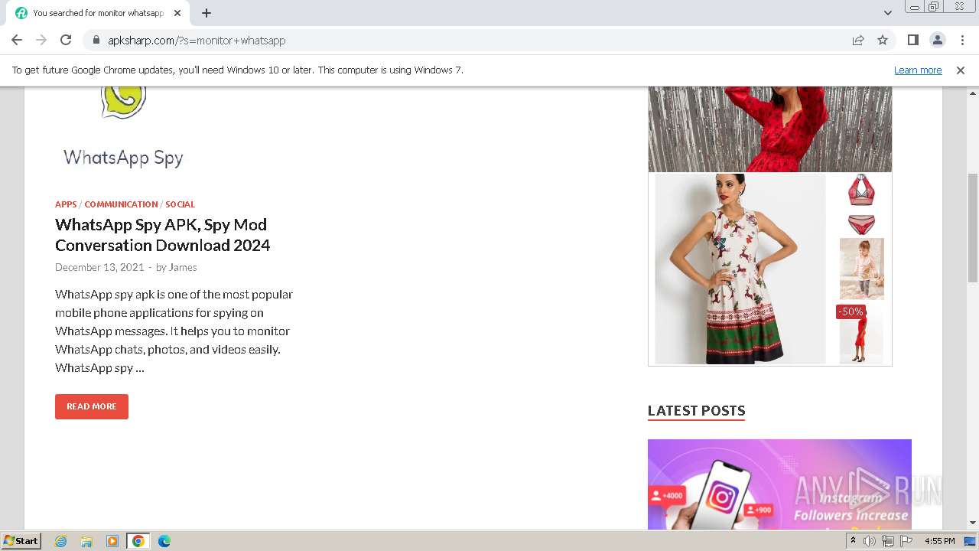Launch Microsoft Edge from taskbar

tap(164, 541)
